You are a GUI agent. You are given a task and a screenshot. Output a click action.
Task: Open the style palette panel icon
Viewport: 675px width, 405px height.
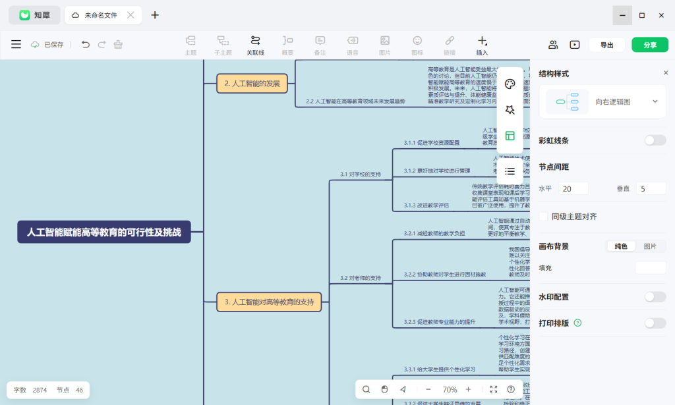pos(510,84)
